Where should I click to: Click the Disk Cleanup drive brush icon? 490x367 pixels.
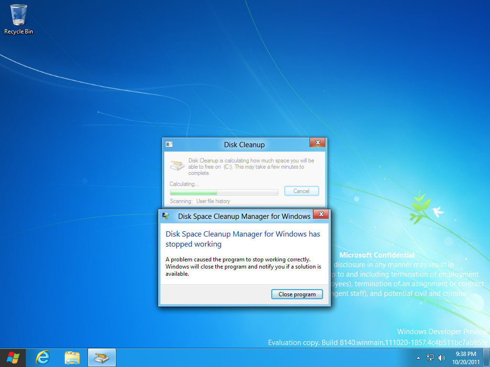point(177,165)
